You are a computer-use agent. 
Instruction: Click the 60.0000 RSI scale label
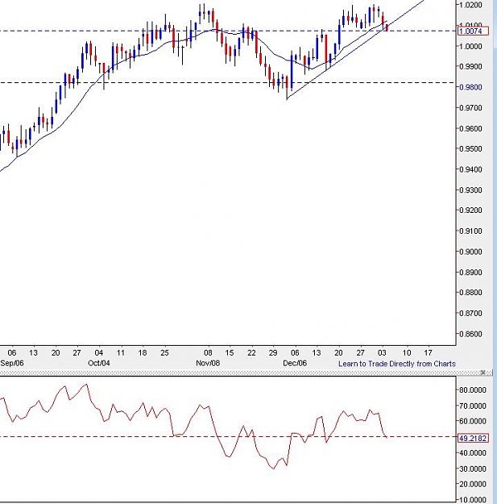pos(473,421)
